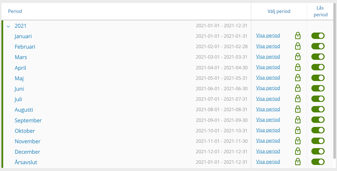The image size is (337, 171).
Task: Collapse the 2021 year group
Action: pyautogui.click(x=8, y=26)
